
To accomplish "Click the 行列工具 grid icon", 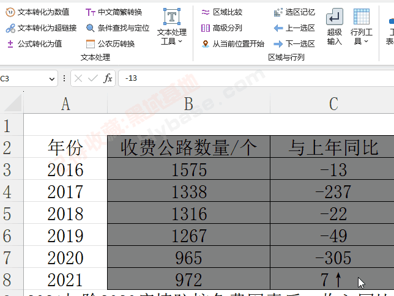I will [x=362, y=17].
